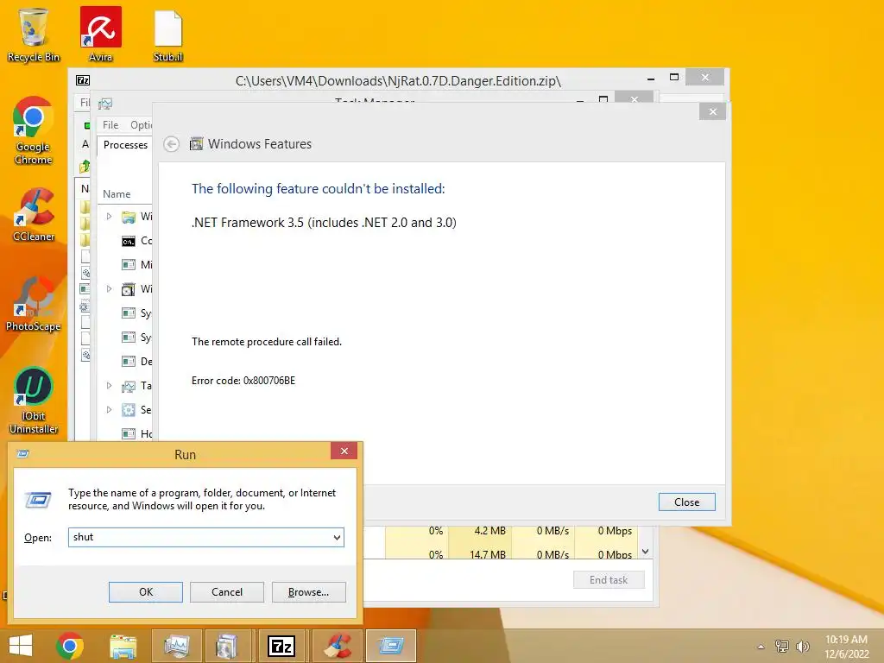Expand the Se process row
This screenshot has height=663, width=884.
click(110, 410)
